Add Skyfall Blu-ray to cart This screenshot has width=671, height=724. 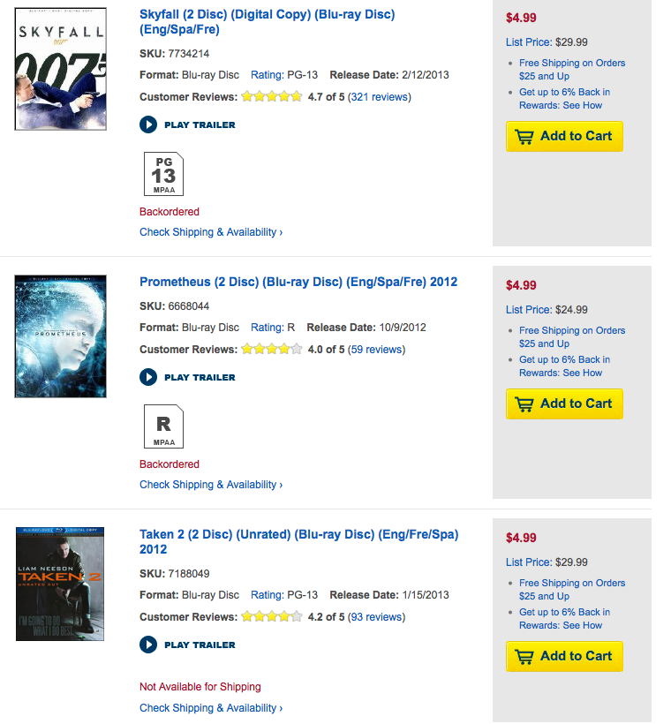click(564, 136)
